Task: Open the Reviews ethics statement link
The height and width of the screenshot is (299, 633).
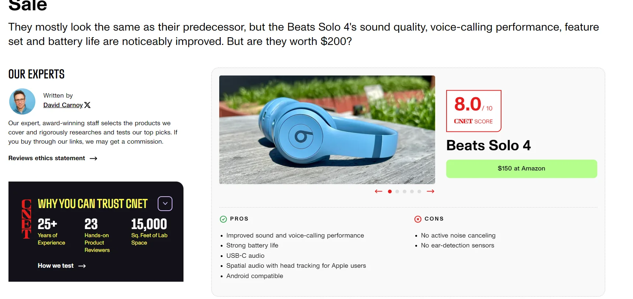Action: [47, 158]
